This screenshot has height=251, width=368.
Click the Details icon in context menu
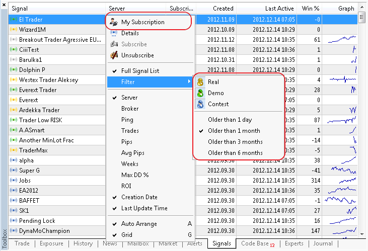[114, 33]
